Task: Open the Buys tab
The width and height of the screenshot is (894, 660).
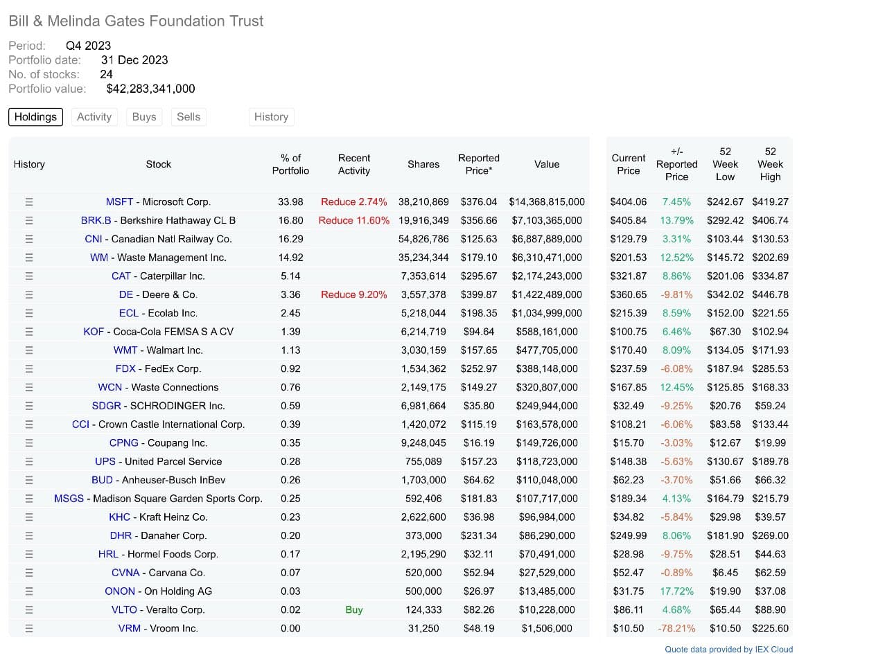Action: [144, 117]
